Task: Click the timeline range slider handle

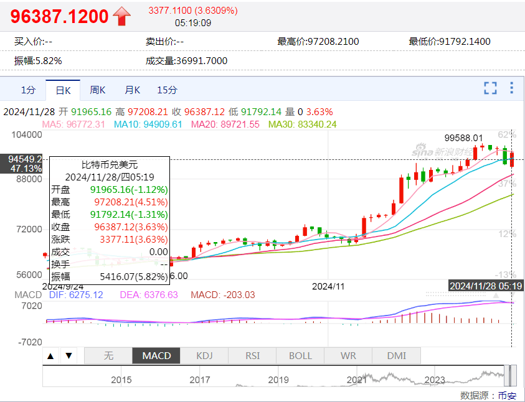Action: click(512, 376)
